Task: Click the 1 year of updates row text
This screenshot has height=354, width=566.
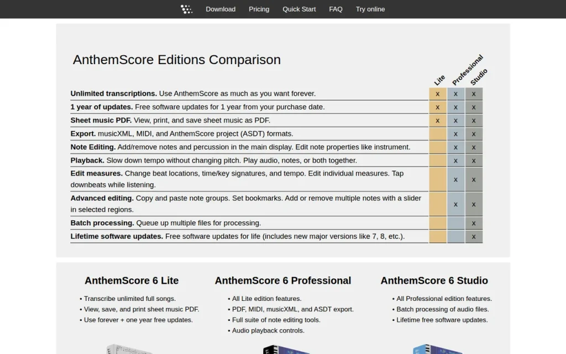Action: [x=197, y=107]
